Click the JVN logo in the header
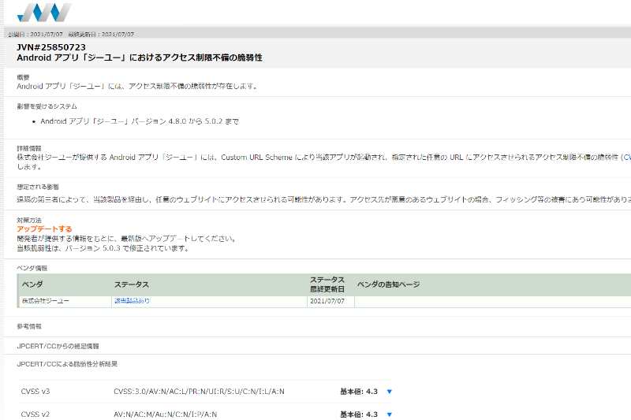 pyautogui.click(x=44, y=13)
